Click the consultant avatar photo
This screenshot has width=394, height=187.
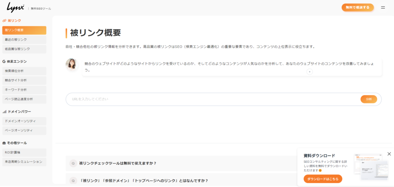72,64
